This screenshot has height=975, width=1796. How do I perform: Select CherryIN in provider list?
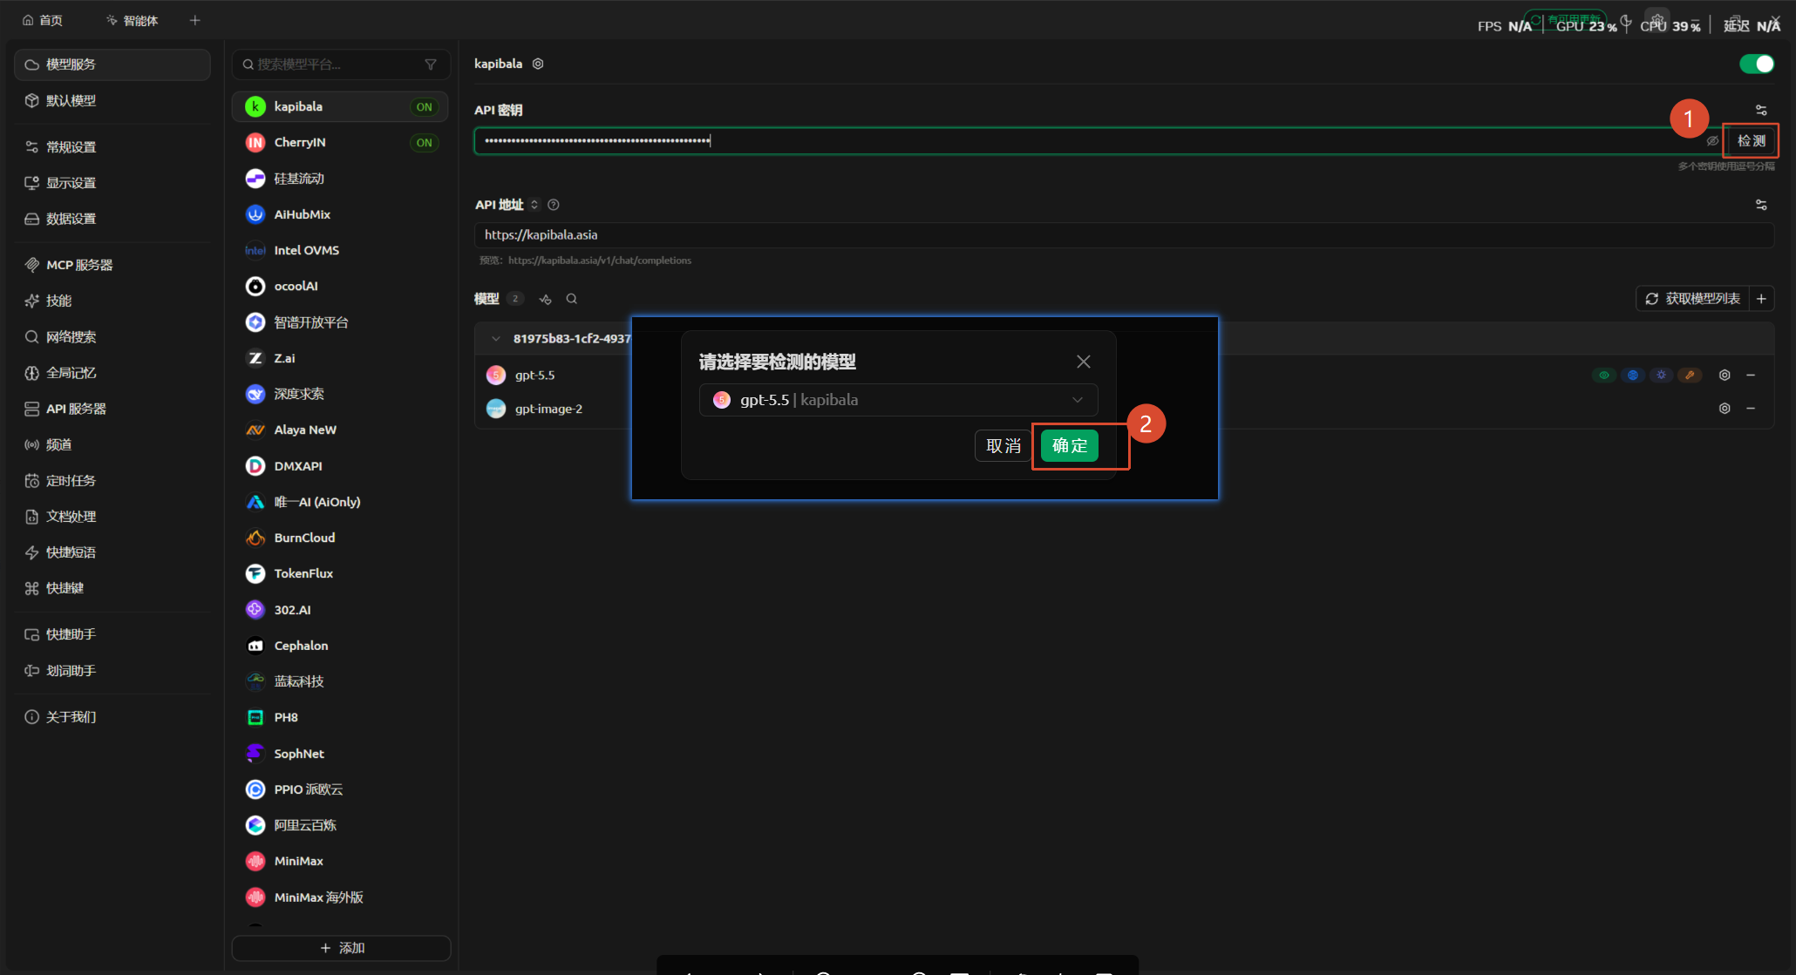pos(340,142)
